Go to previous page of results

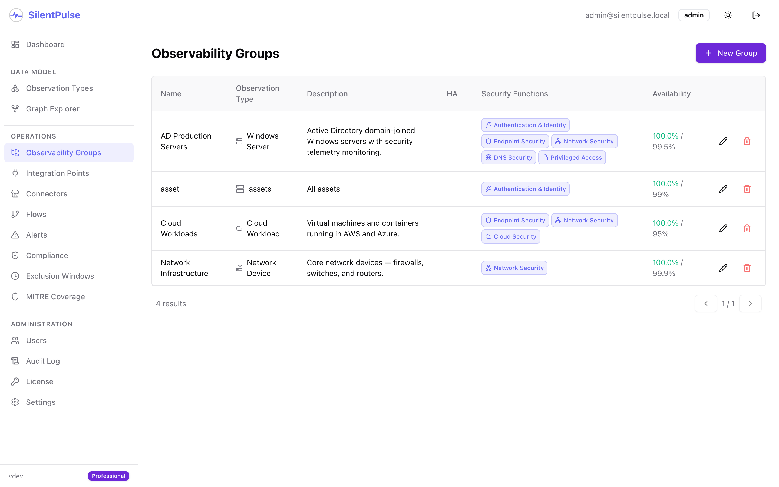coord(706,303)
